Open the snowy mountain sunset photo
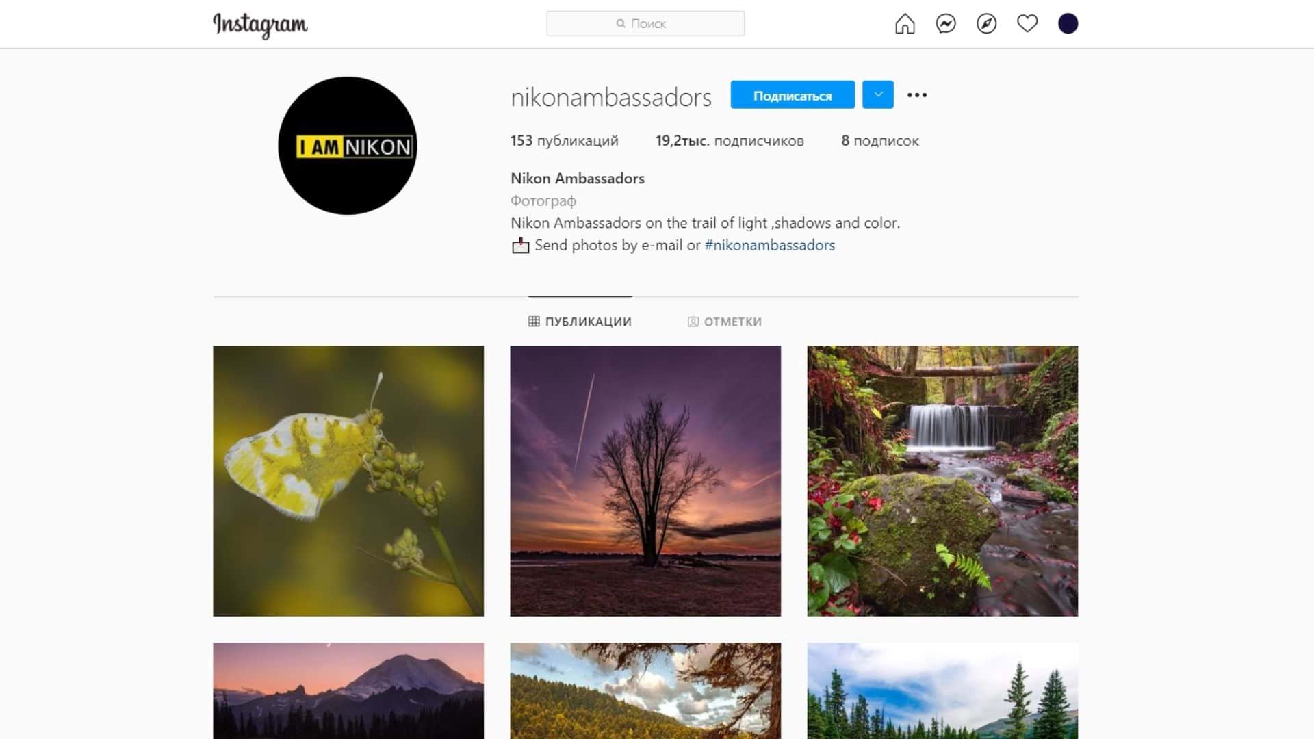This screenshot has width=1314, height=739. 348,690
